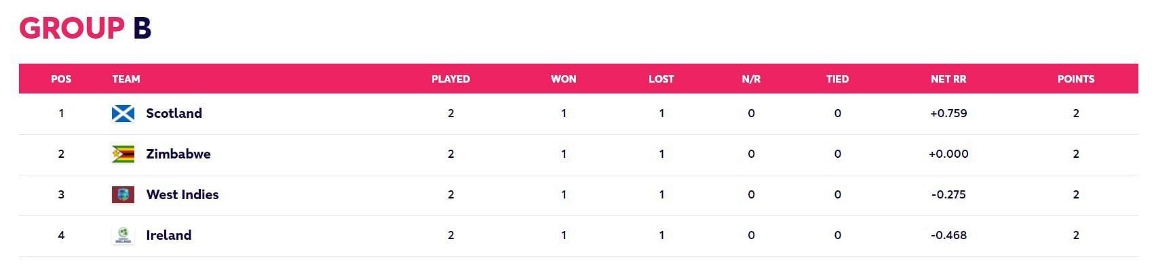Click the Cricket Ireland logo

pos(123,235)
